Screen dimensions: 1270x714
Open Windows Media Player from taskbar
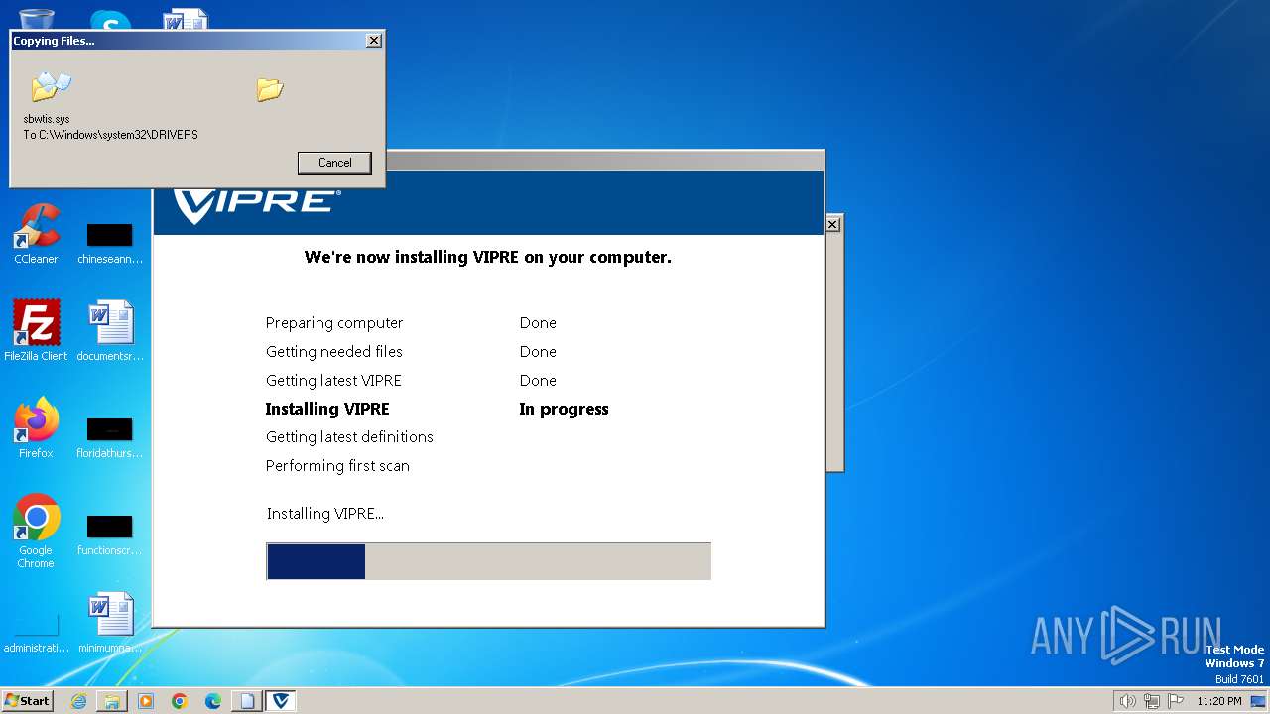point(146,700)
